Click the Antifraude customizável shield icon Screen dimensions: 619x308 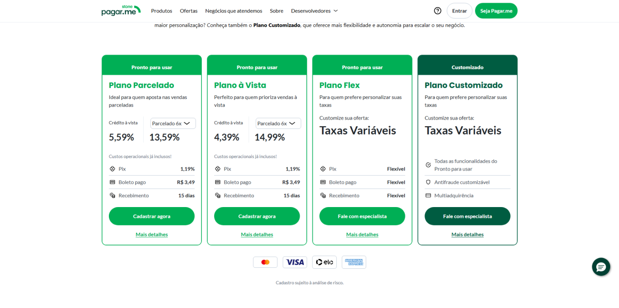428,182
